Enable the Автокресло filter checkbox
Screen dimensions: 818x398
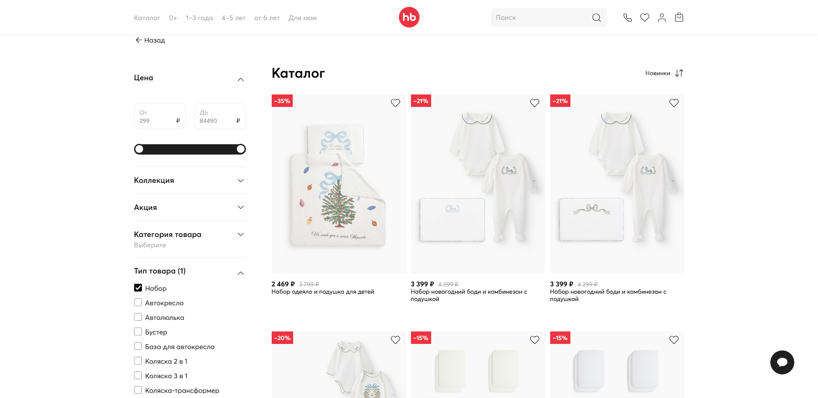tap(138, 302)
